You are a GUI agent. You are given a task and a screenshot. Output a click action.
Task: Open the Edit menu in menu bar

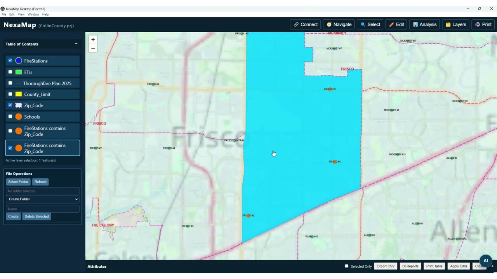pyautogui.click(x=12, y=14)
